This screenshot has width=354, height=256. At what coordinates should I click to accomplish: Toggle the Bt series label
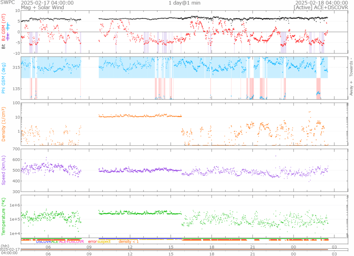4,46
